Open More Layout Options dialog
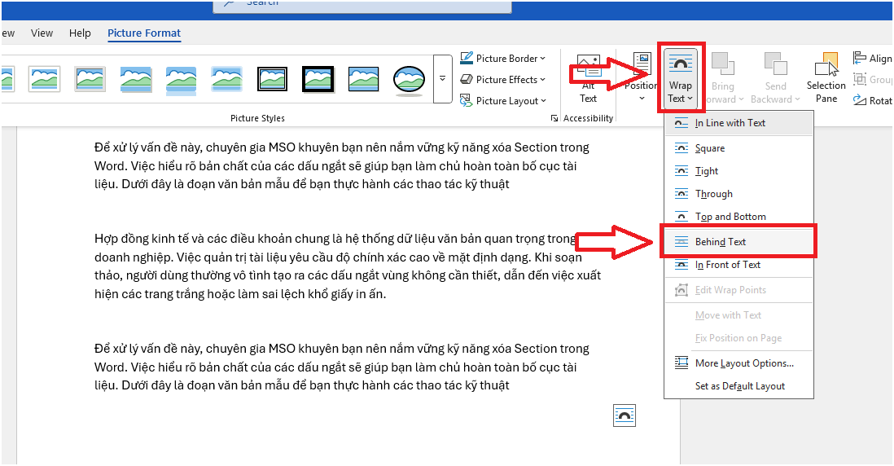This screenshot has height=466, width=894. click(x=739, y=363)
